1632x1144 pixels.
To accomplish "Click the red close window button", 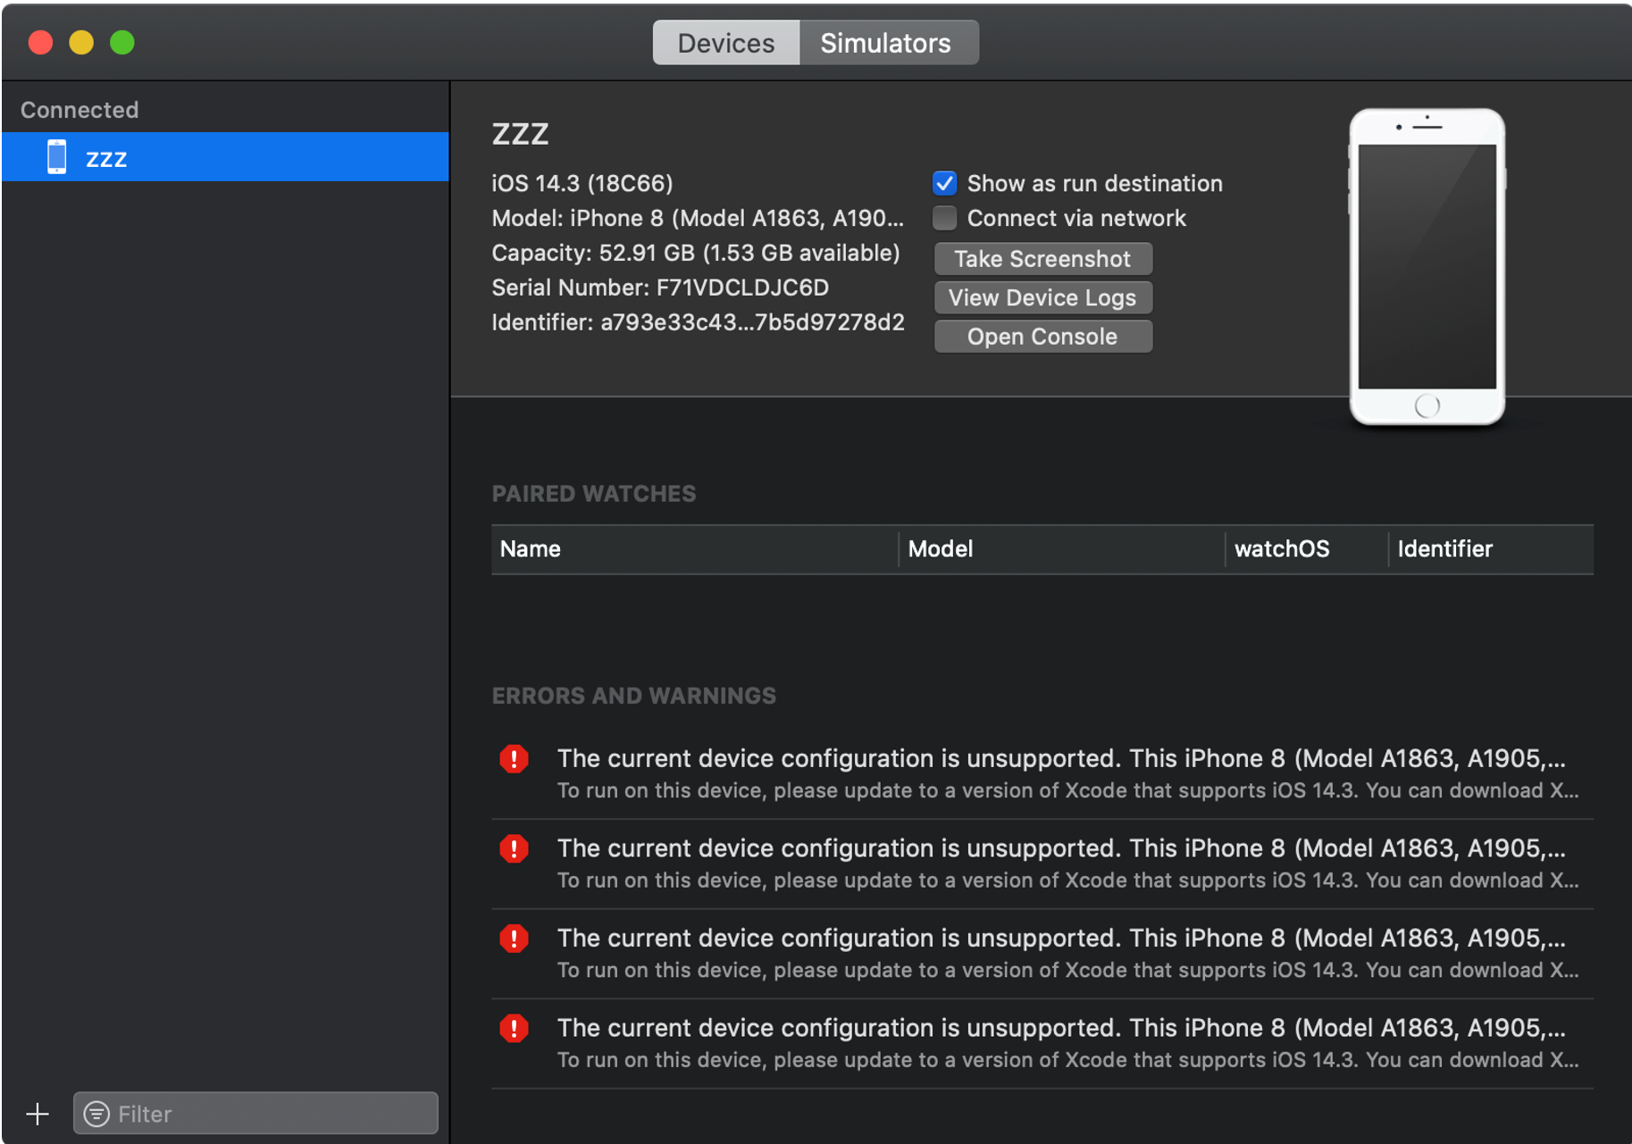I will click(x=40, y=42).
